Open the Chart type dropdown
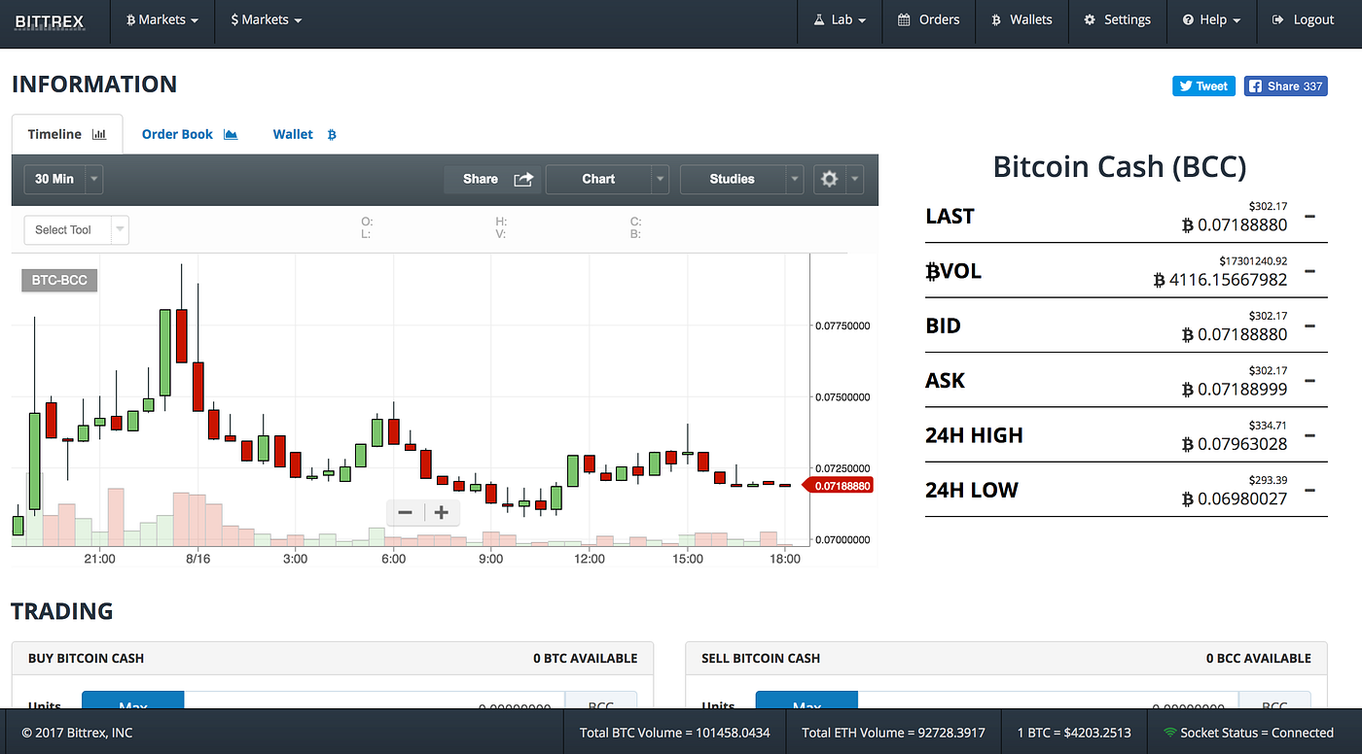Viewport: 1362px width, 754px height. click(x=607, y=179)
